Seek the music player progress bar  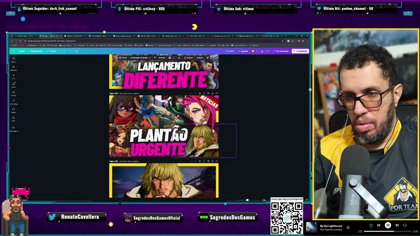tap(388, 231)
